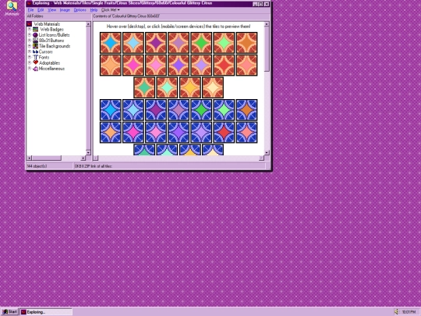This screenshot has width=421, height=316.
Task: Preview orange citrus tile with bright blue center
Action: click(111, 43)
